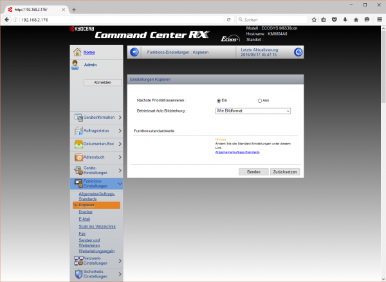Click the browser reload button
The image size is (386, 282).
point(228,20)
